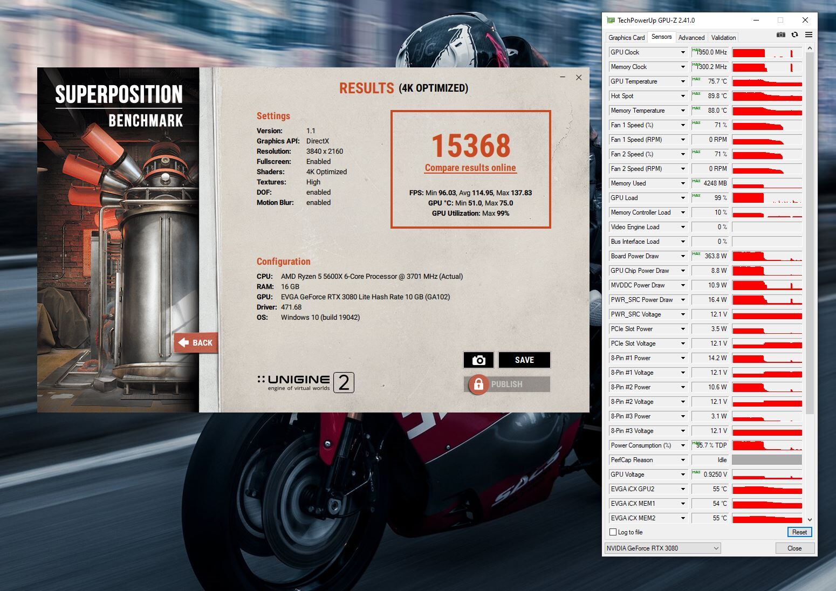This screenshot has height=591, width=836.
Task: Expand the GPU Clock sensor dropdown
Action: pyautogui.click(x=682, y=52)
